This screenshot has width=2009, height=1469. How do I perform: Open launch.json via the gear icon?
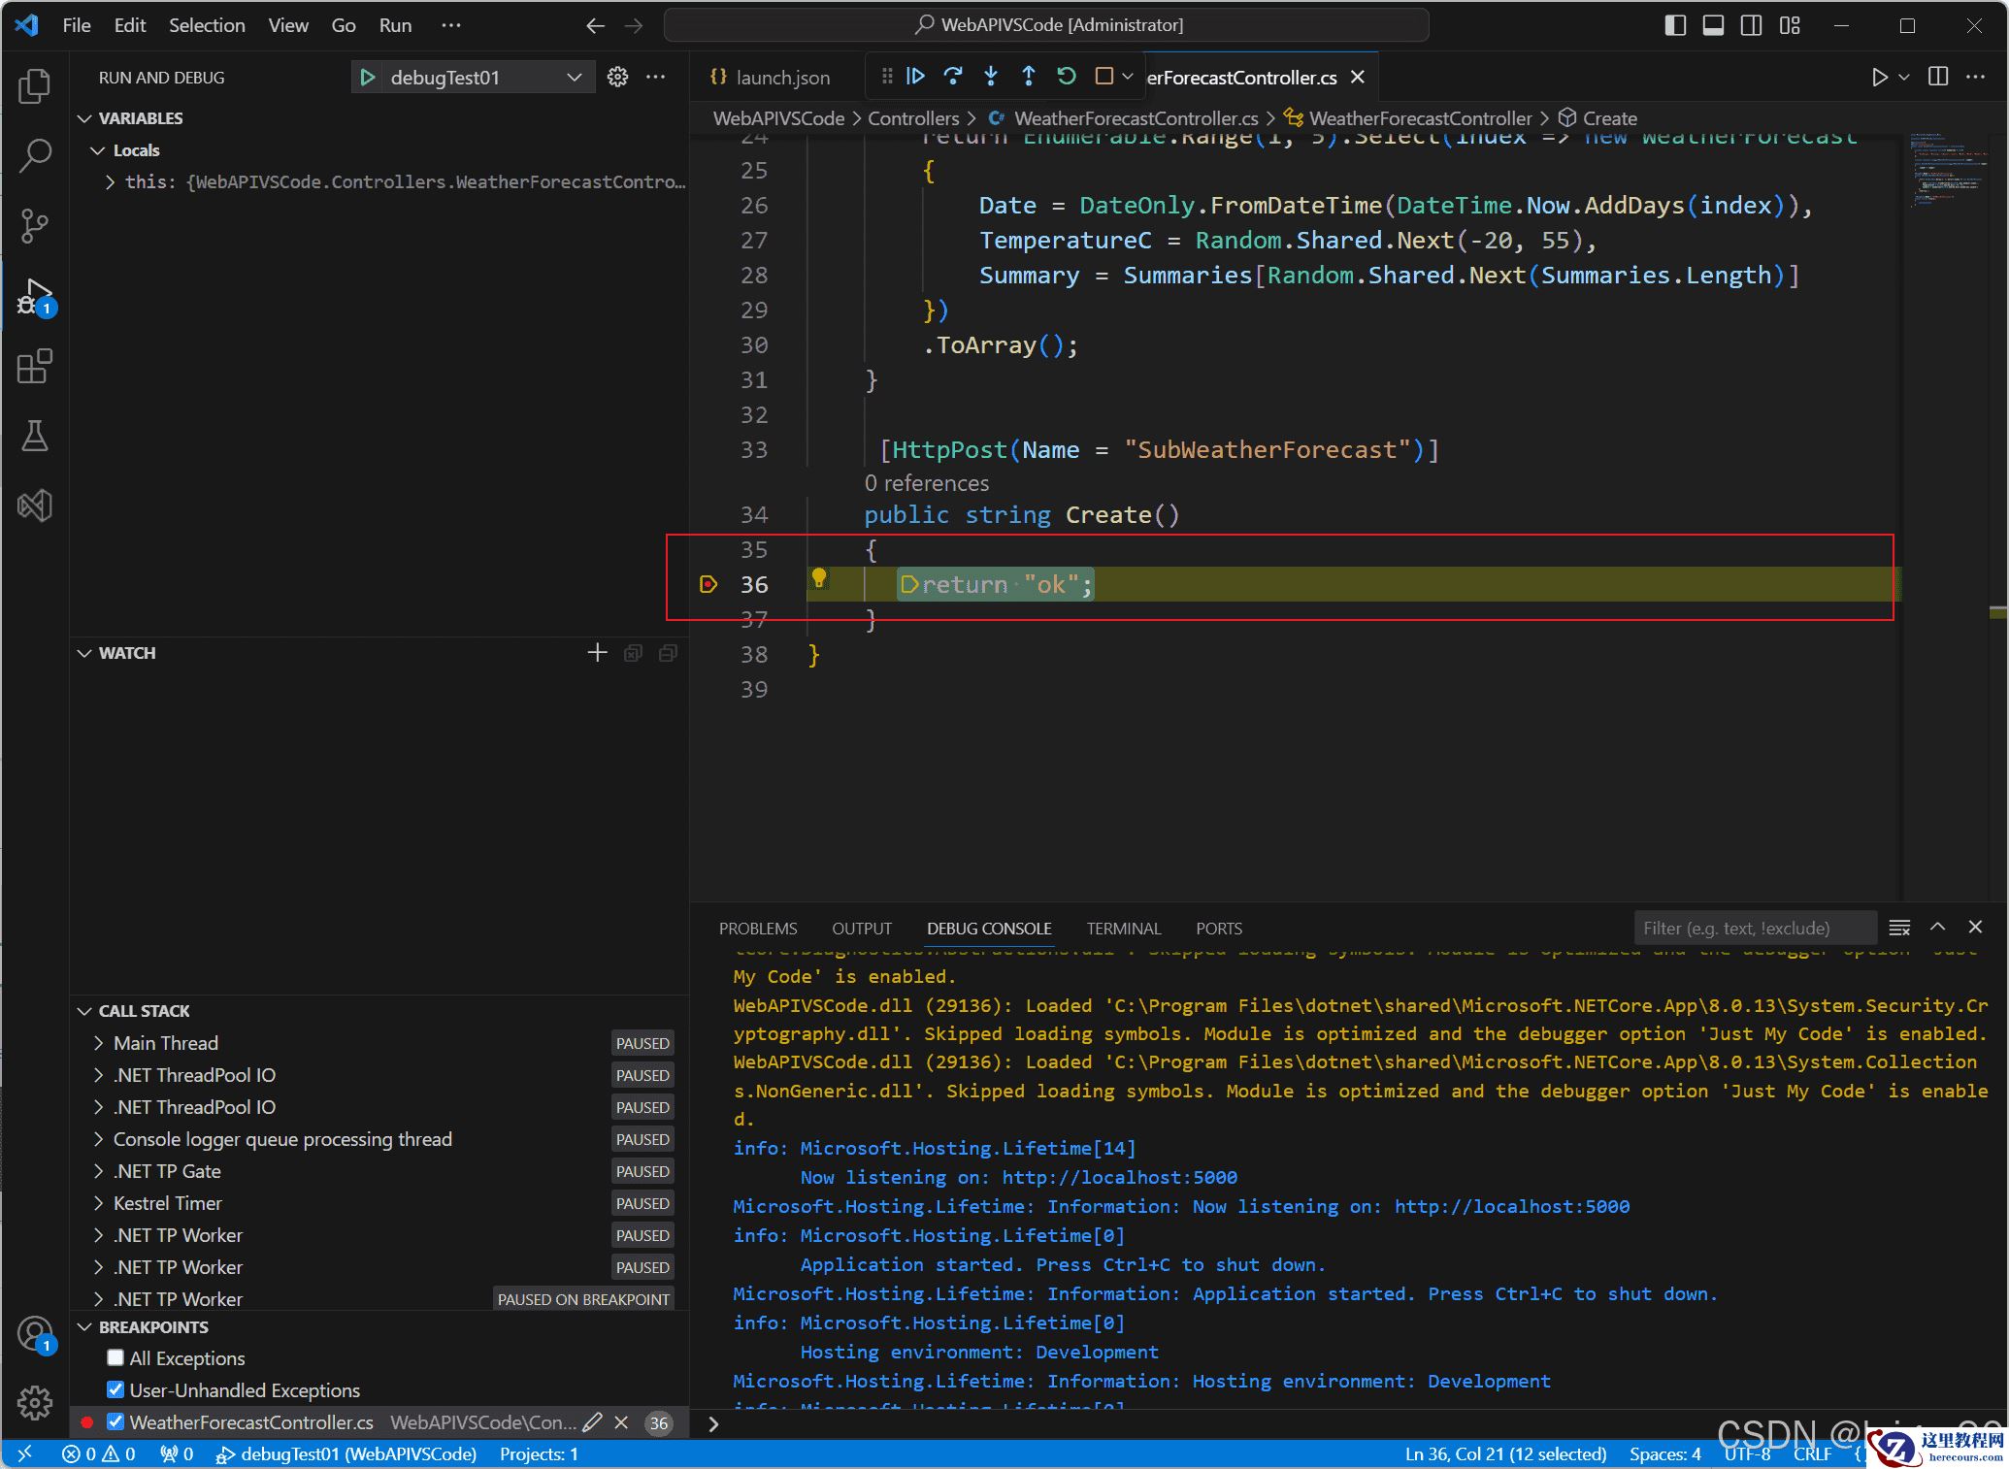point(617,78)
